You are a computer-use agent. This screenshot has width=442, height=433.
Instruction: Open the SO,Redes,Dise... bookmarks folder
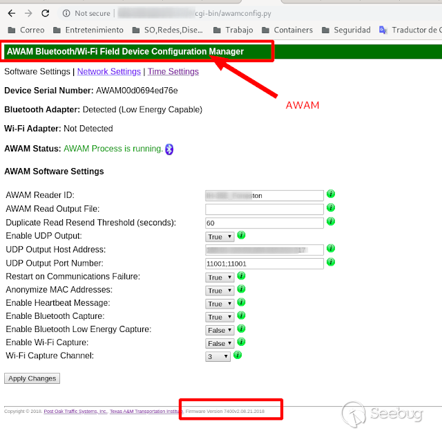[x=167, y=30]
